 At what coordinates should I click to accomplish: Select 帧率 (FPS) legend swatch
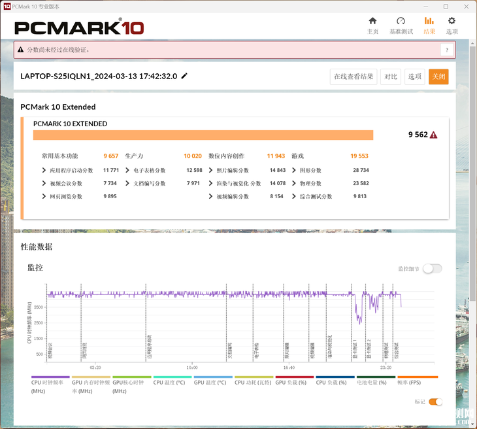tap(418, 377)
